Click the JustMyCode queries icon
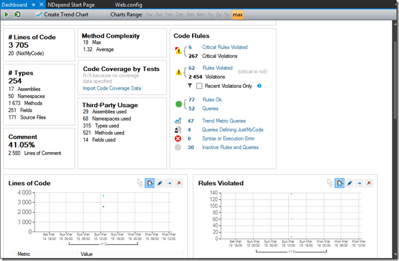 click(178, 130)
